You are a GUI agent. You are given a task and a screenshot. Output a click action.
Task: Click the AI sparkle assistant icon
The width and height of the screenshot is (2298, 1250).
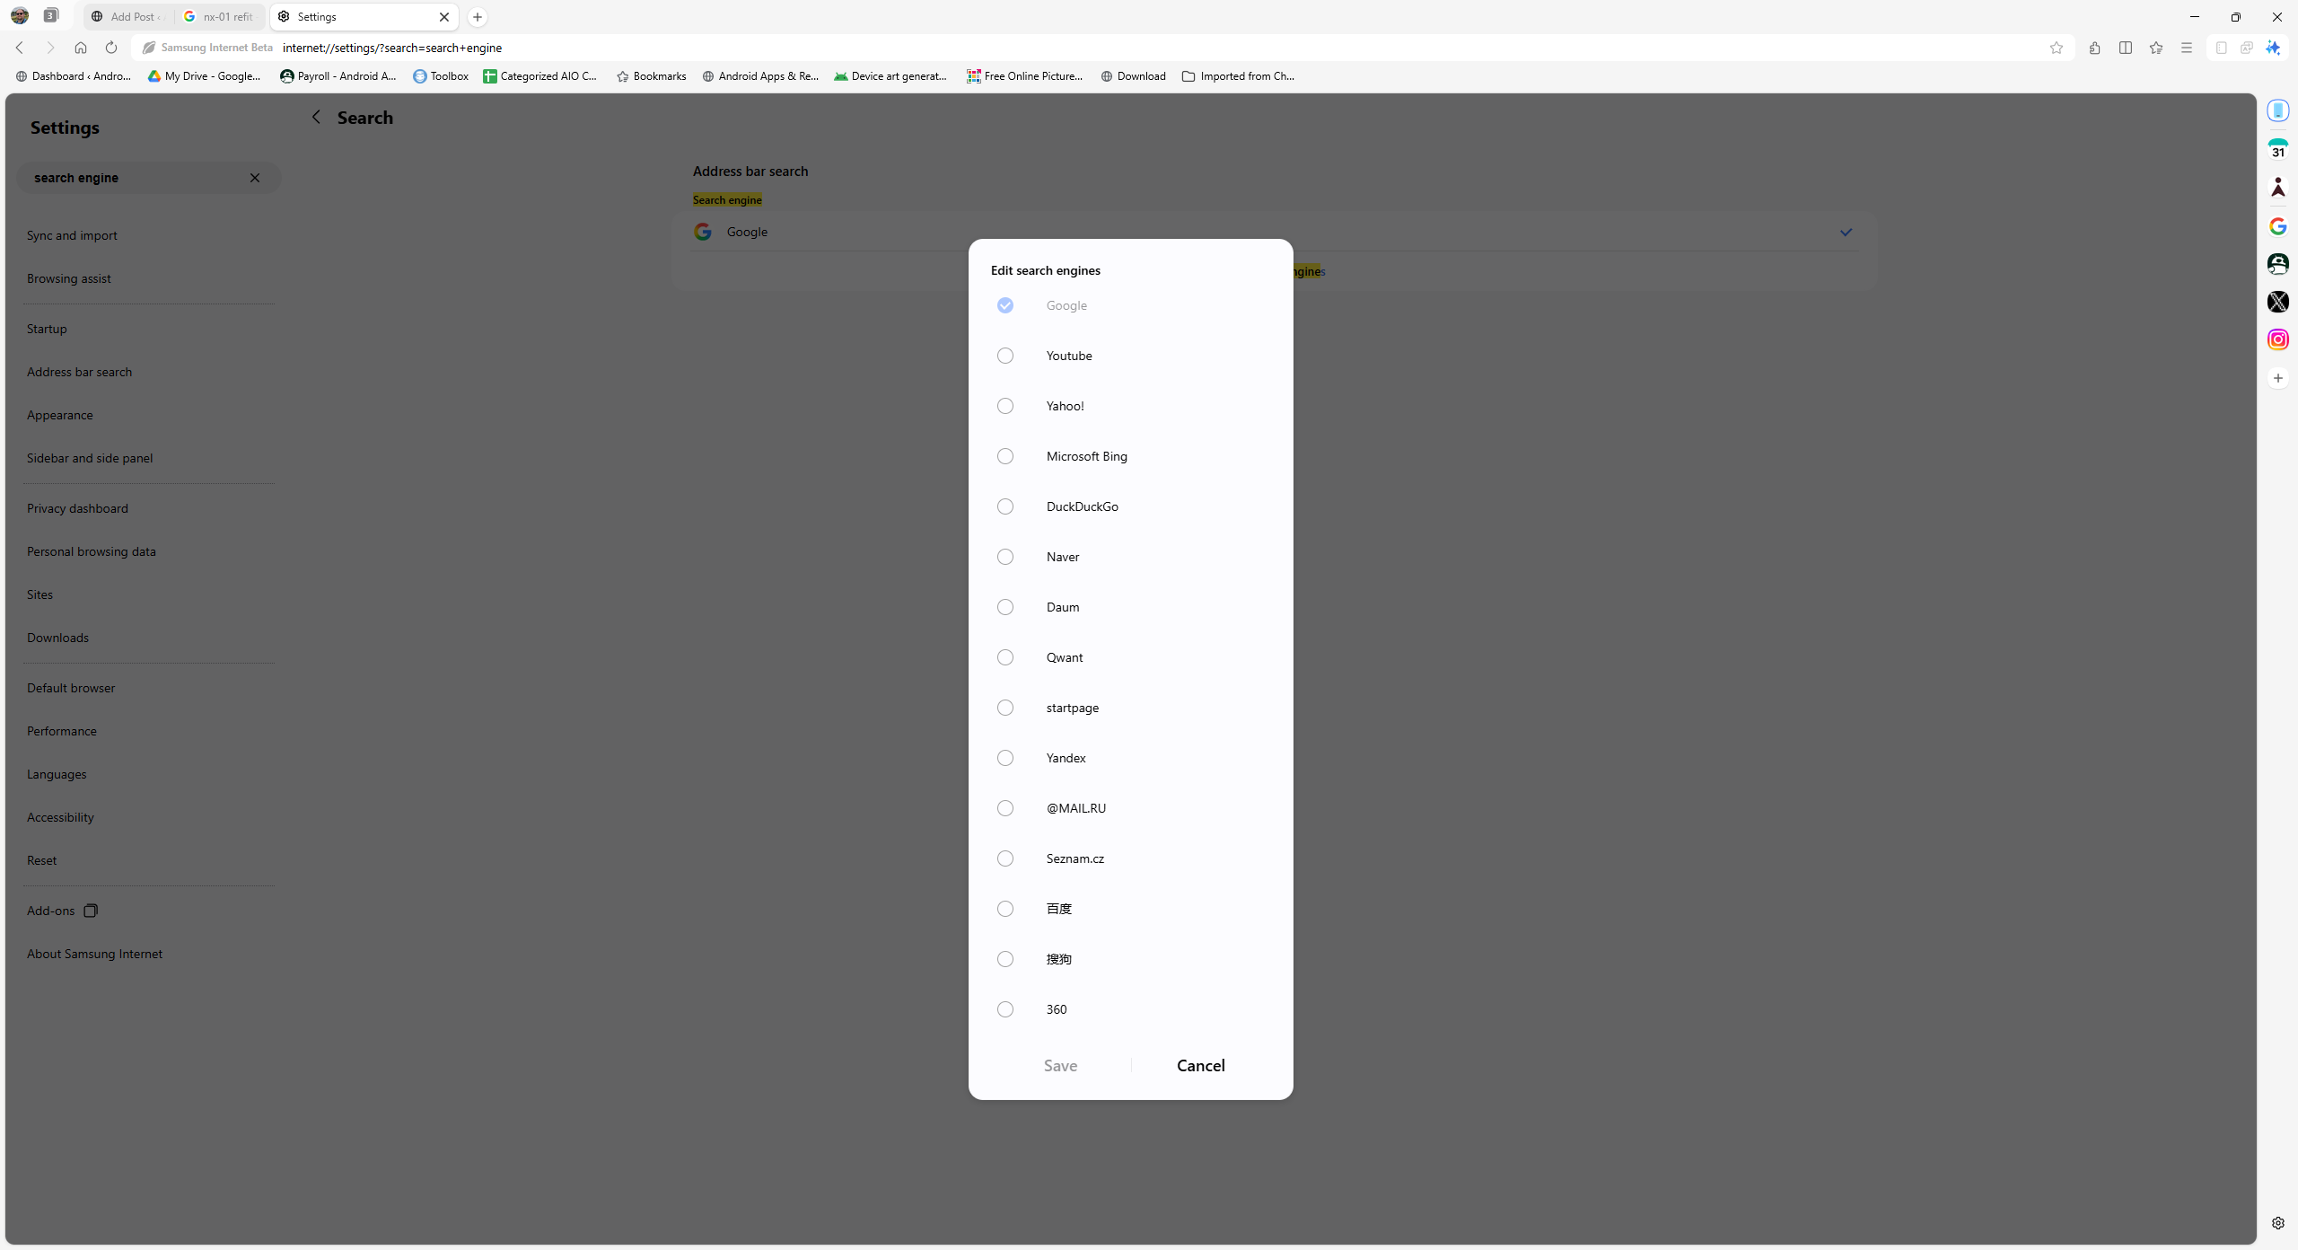[2272, 48]
